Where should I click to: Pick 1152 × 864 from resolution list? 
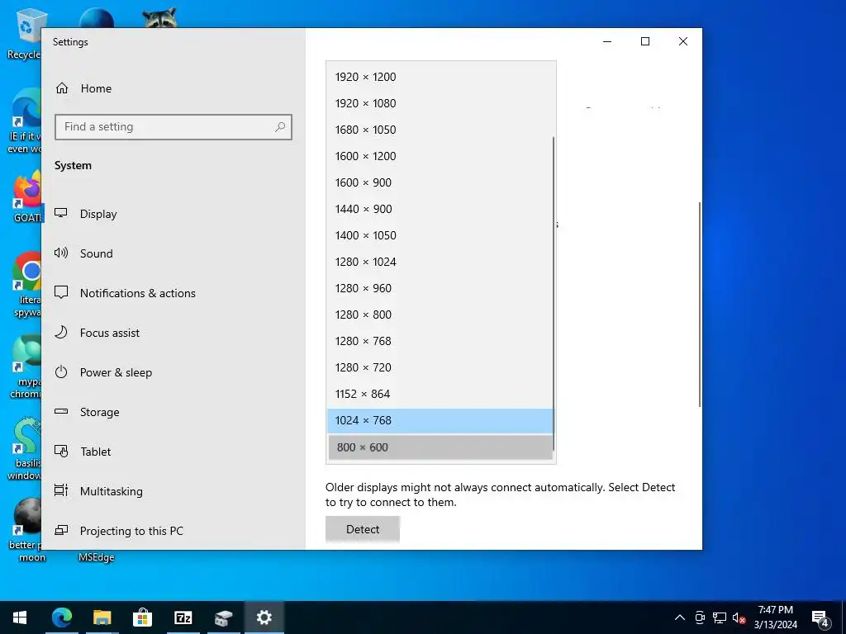coord(440,394)
